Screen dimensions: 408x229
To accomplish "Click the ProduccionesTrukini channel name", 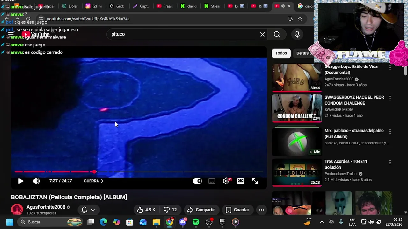I will (x=341, y=174).
